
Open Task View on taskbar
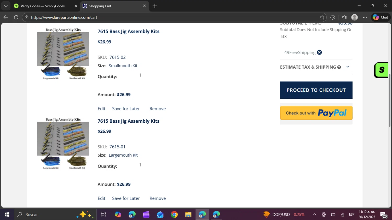(103, 215)
